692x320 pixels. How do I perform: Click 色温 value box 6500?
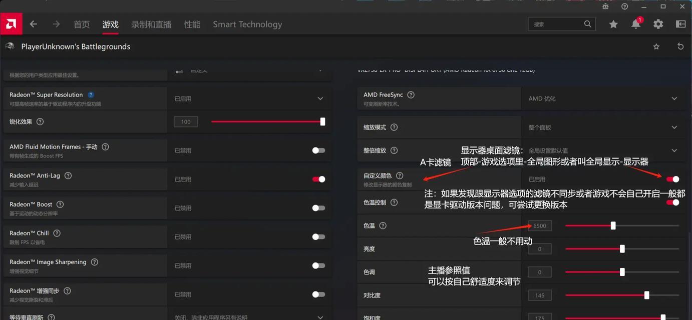point(540,225)
